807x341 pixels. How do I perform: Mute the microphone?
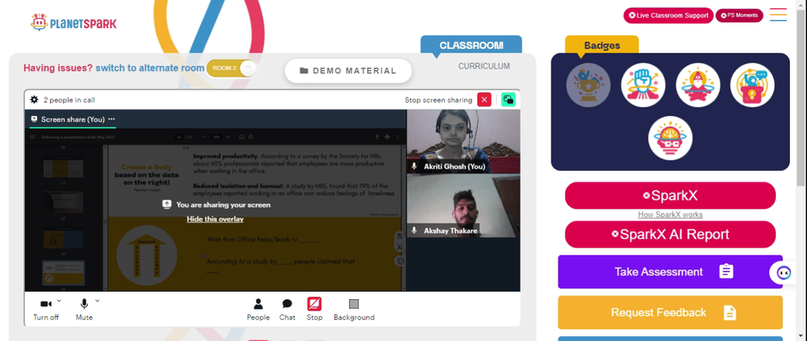(84, 309)
